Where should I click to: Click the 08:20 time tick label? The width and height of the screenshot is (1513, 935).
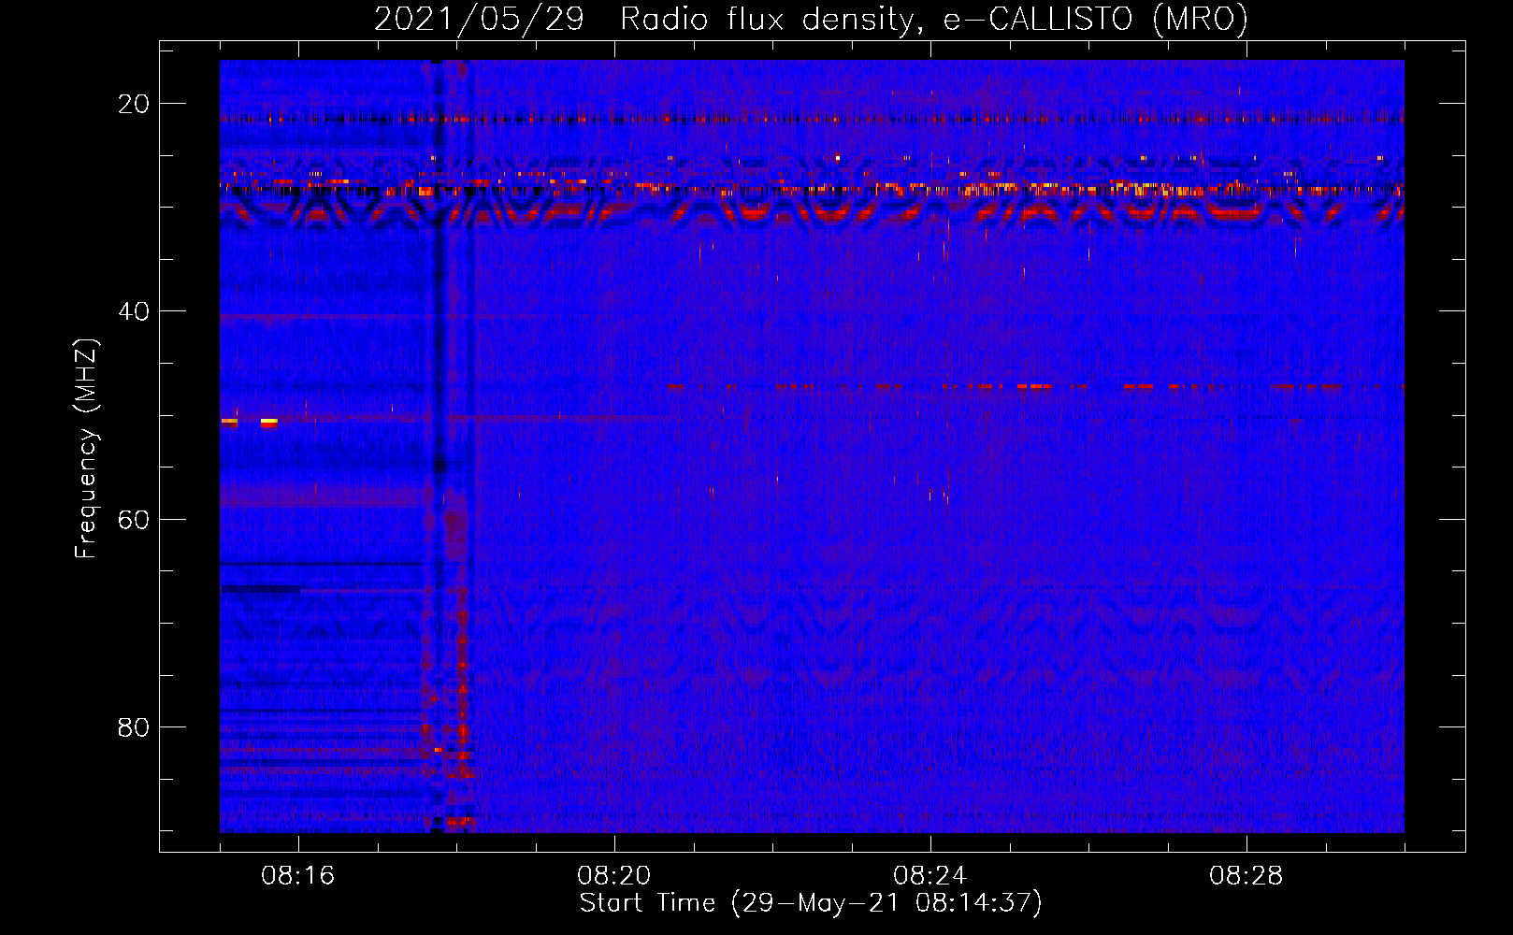tap(614, 876)
